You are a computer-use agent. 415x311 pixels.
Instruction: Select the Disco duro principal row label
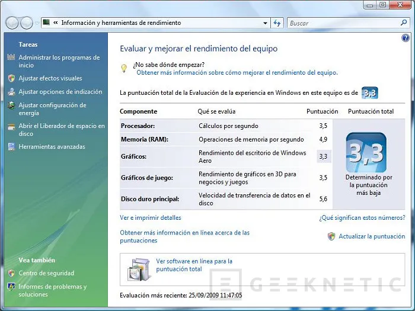[150, 199]
